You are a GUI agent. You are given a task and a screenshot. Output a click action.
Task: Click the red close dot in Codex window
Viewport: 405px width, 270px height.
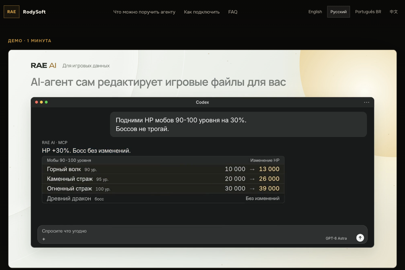coord(36,102)
